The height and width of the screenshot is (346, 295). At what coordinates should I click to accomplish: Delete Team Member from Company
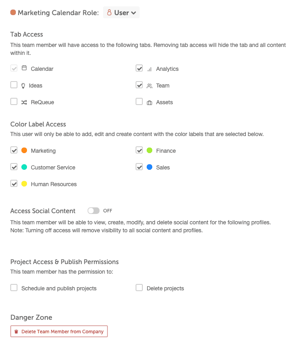59,332
